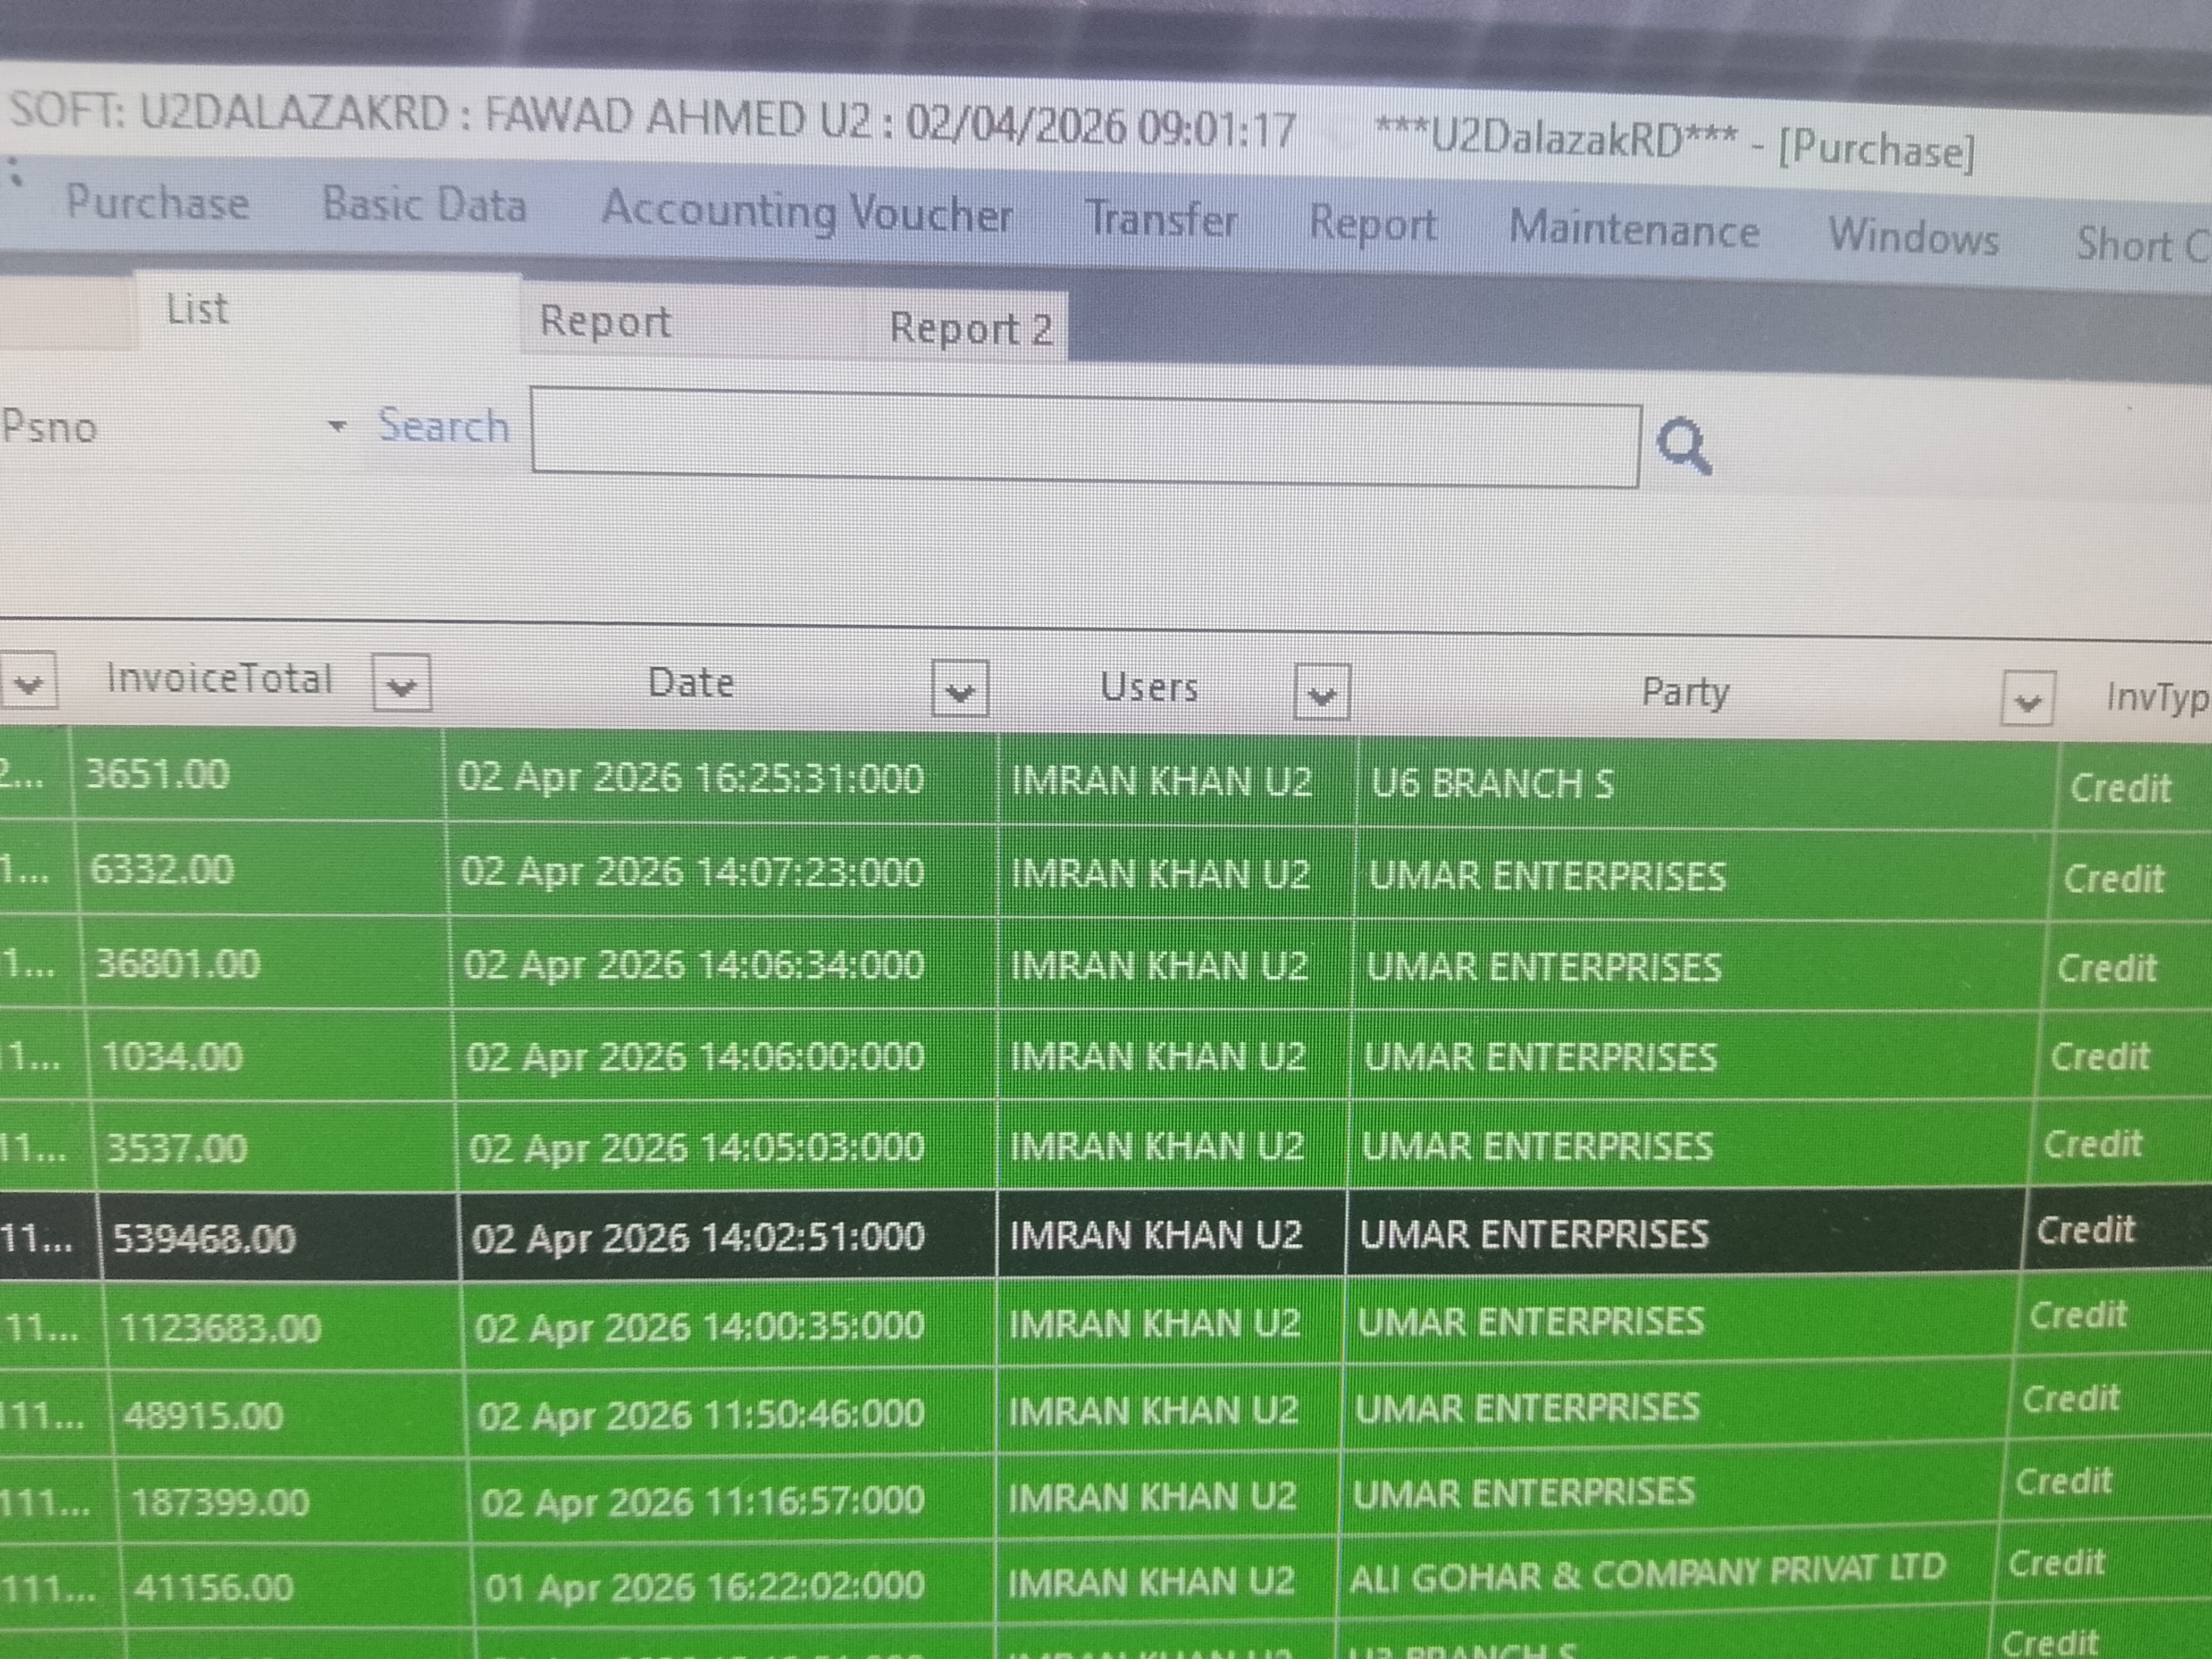2212x1659 pixels.
Task: Switch to the Report tab
Action: pyautogui.click(x=605, y=321)
